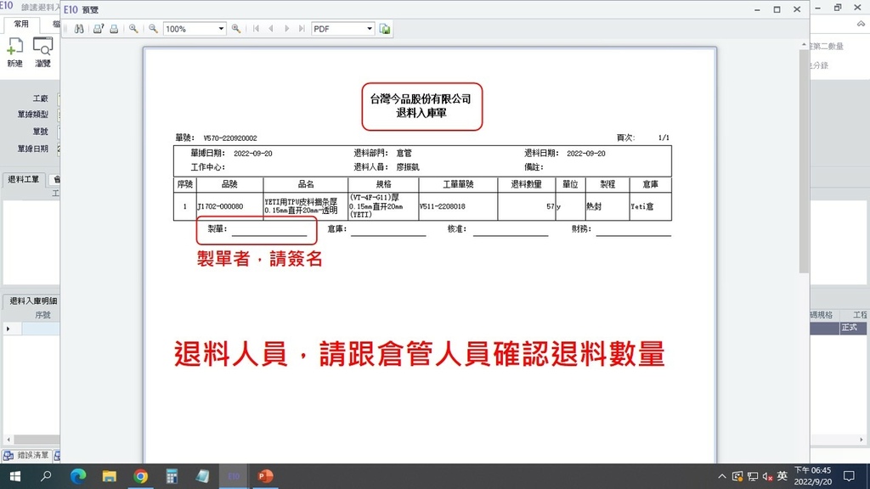Maximize the E10 預覽 window

[x=777, y=9]
